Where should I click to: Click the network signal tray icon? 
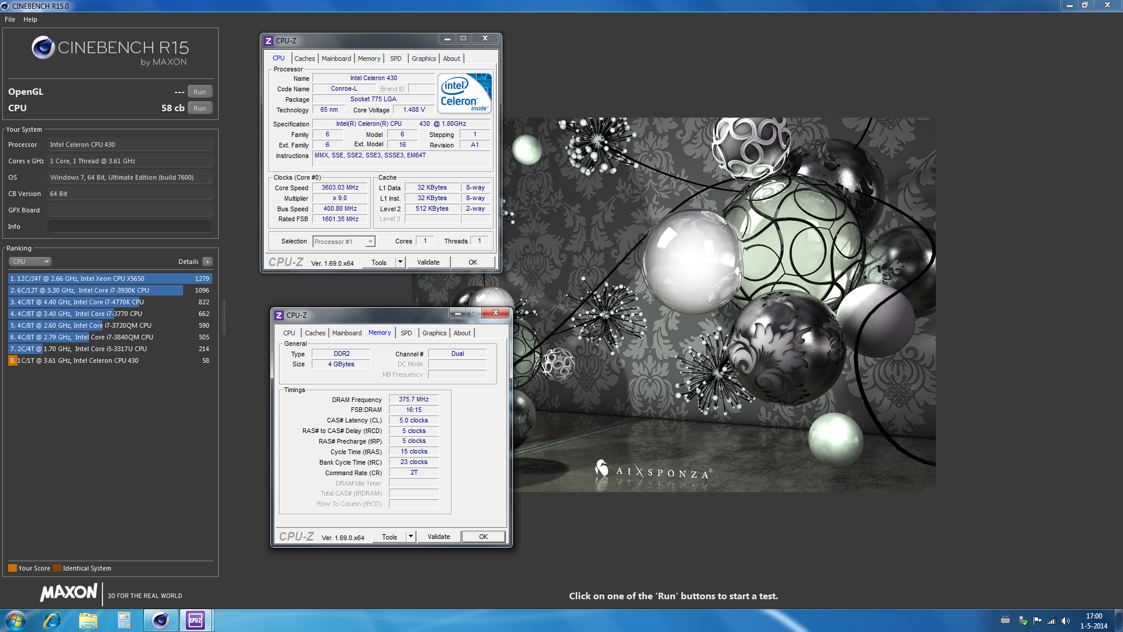[1051, 621]
